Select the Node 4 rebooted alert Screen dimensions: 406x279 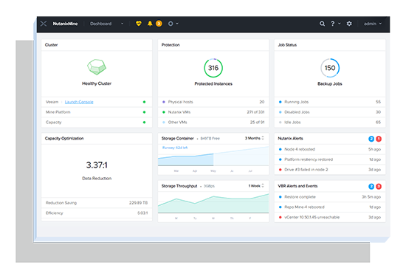330,149
